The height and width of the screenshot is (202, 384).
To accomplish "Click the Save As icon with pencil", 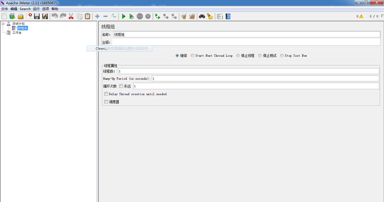I will click(x=45, y=16).
